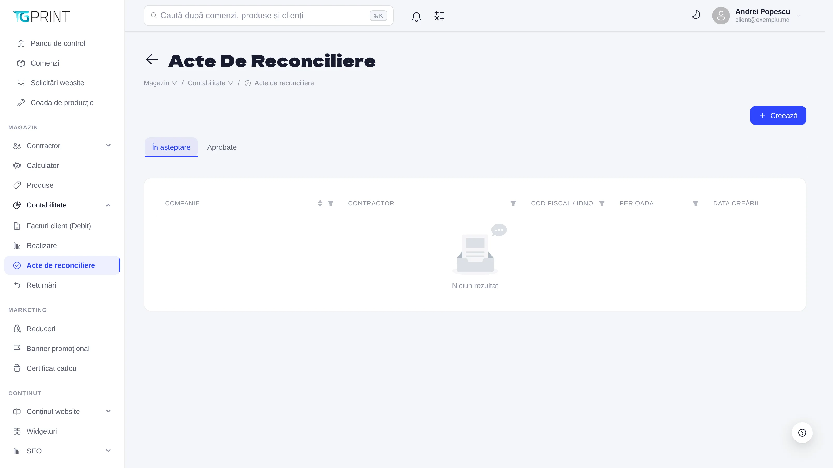Viewport: 833px width, 468px height.
Task: Switch to the În așteptare tab
Action: (x=171, y=147)
